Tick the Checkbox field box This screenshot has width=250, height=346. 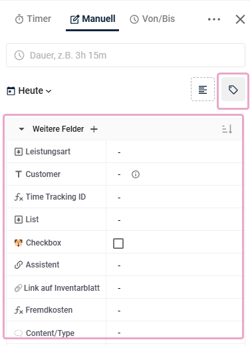pos(118,244)
